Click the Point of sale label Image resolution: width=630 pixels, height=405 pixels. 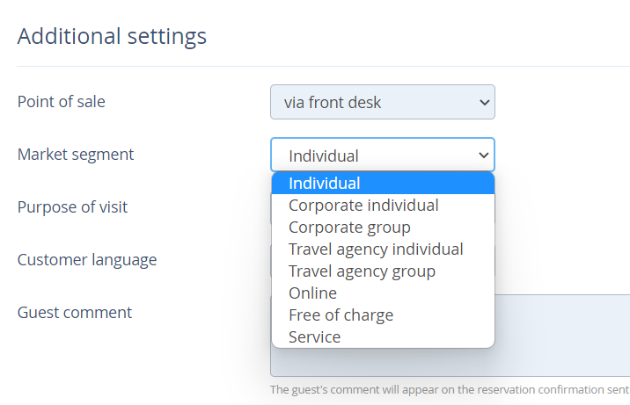61,102
